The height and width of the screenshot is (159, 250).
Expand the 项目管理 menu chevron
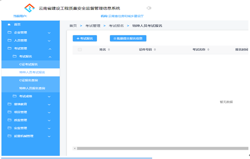[x=50, y=112]
